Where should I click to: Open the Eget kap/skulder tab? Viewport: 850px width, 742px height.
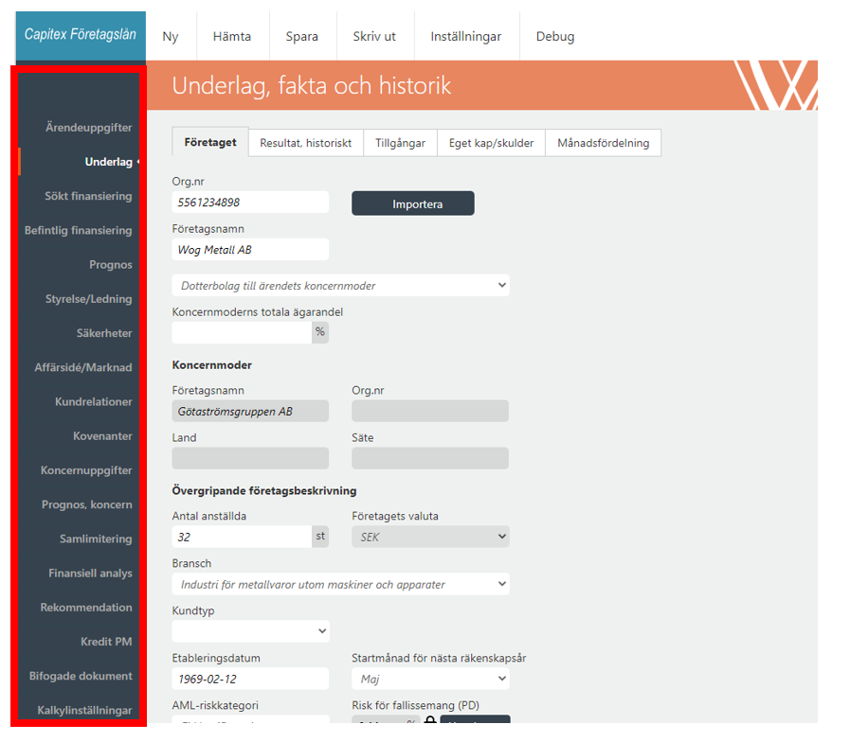tap(491, 143)
